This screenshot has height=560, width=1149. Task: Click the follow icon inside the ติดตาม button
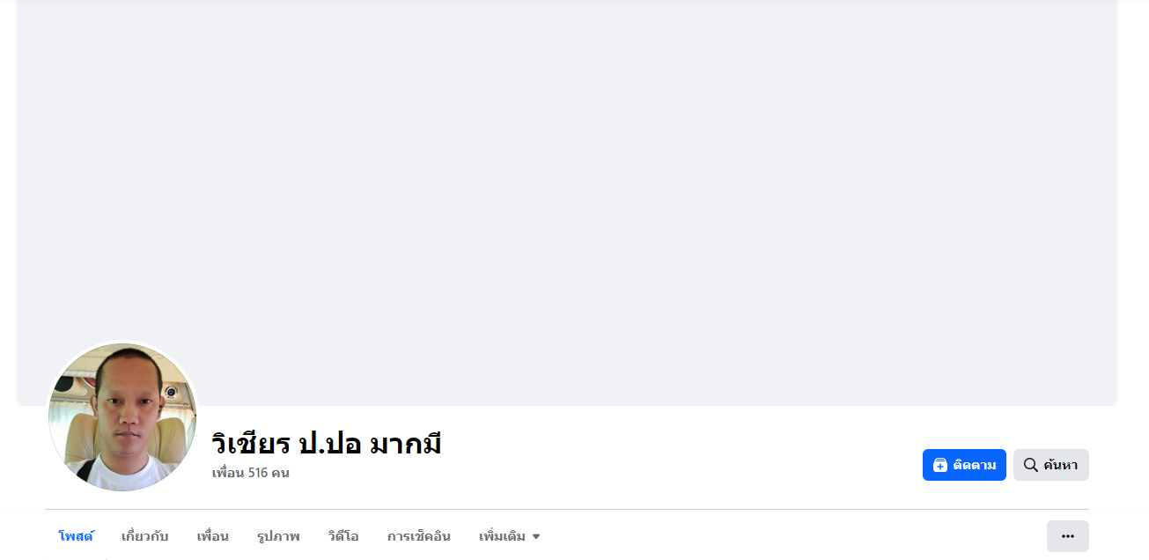point(940,465)
